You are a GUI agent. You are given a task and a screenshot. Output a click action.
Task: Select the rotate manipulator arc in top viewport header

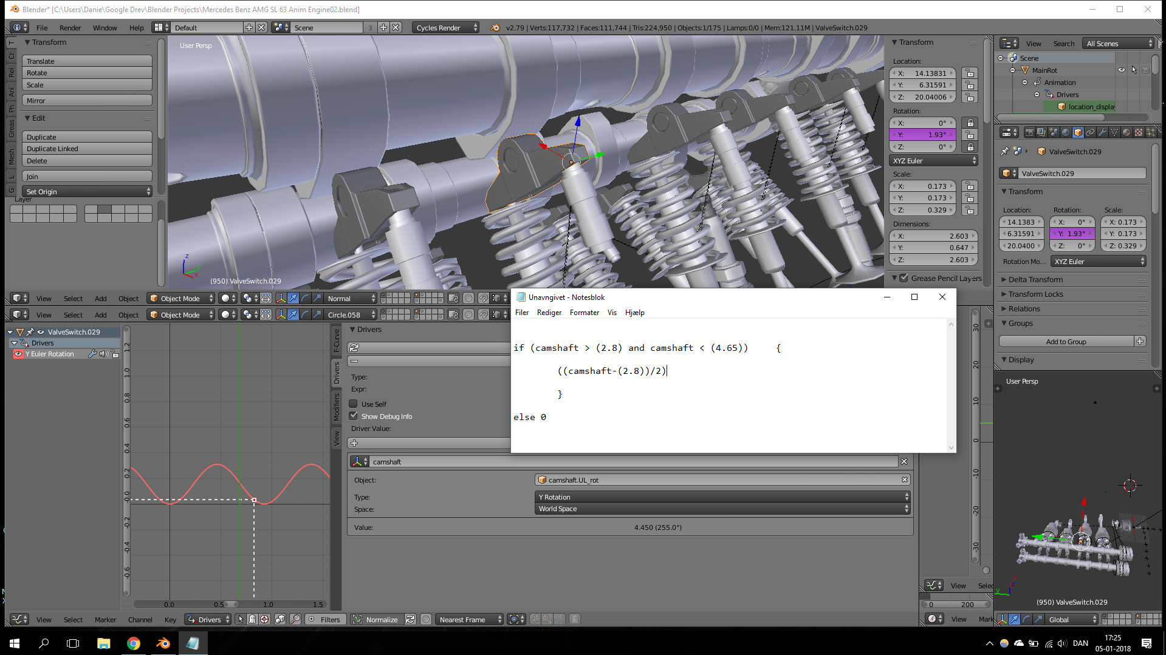click(x=305, y=298)
